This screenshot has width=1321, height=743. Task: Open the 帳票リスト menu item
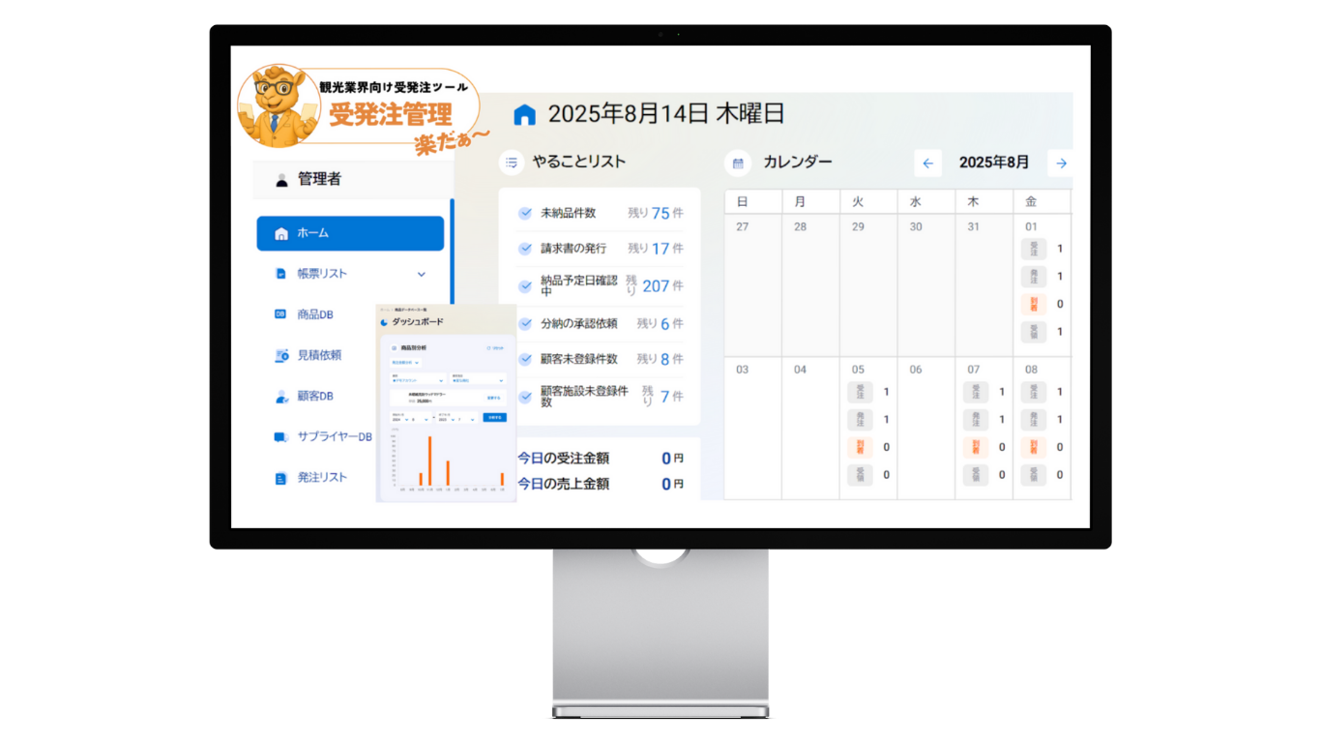322,274
